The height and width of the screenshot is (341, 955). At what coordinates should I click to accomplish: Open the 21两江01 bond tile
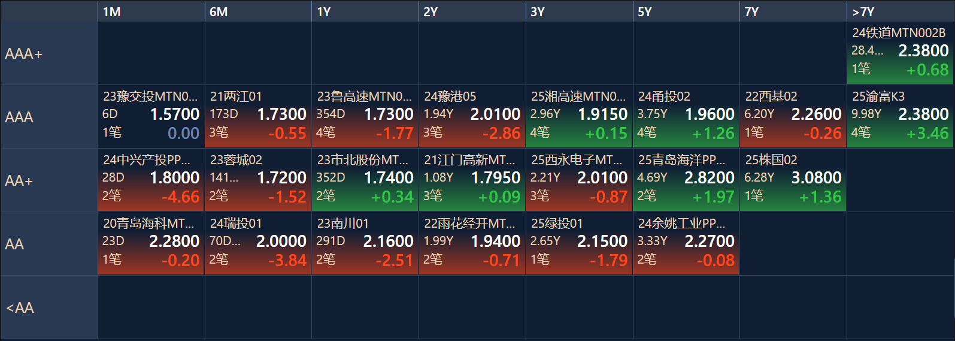pyautogui.click(x=257, y=117)
